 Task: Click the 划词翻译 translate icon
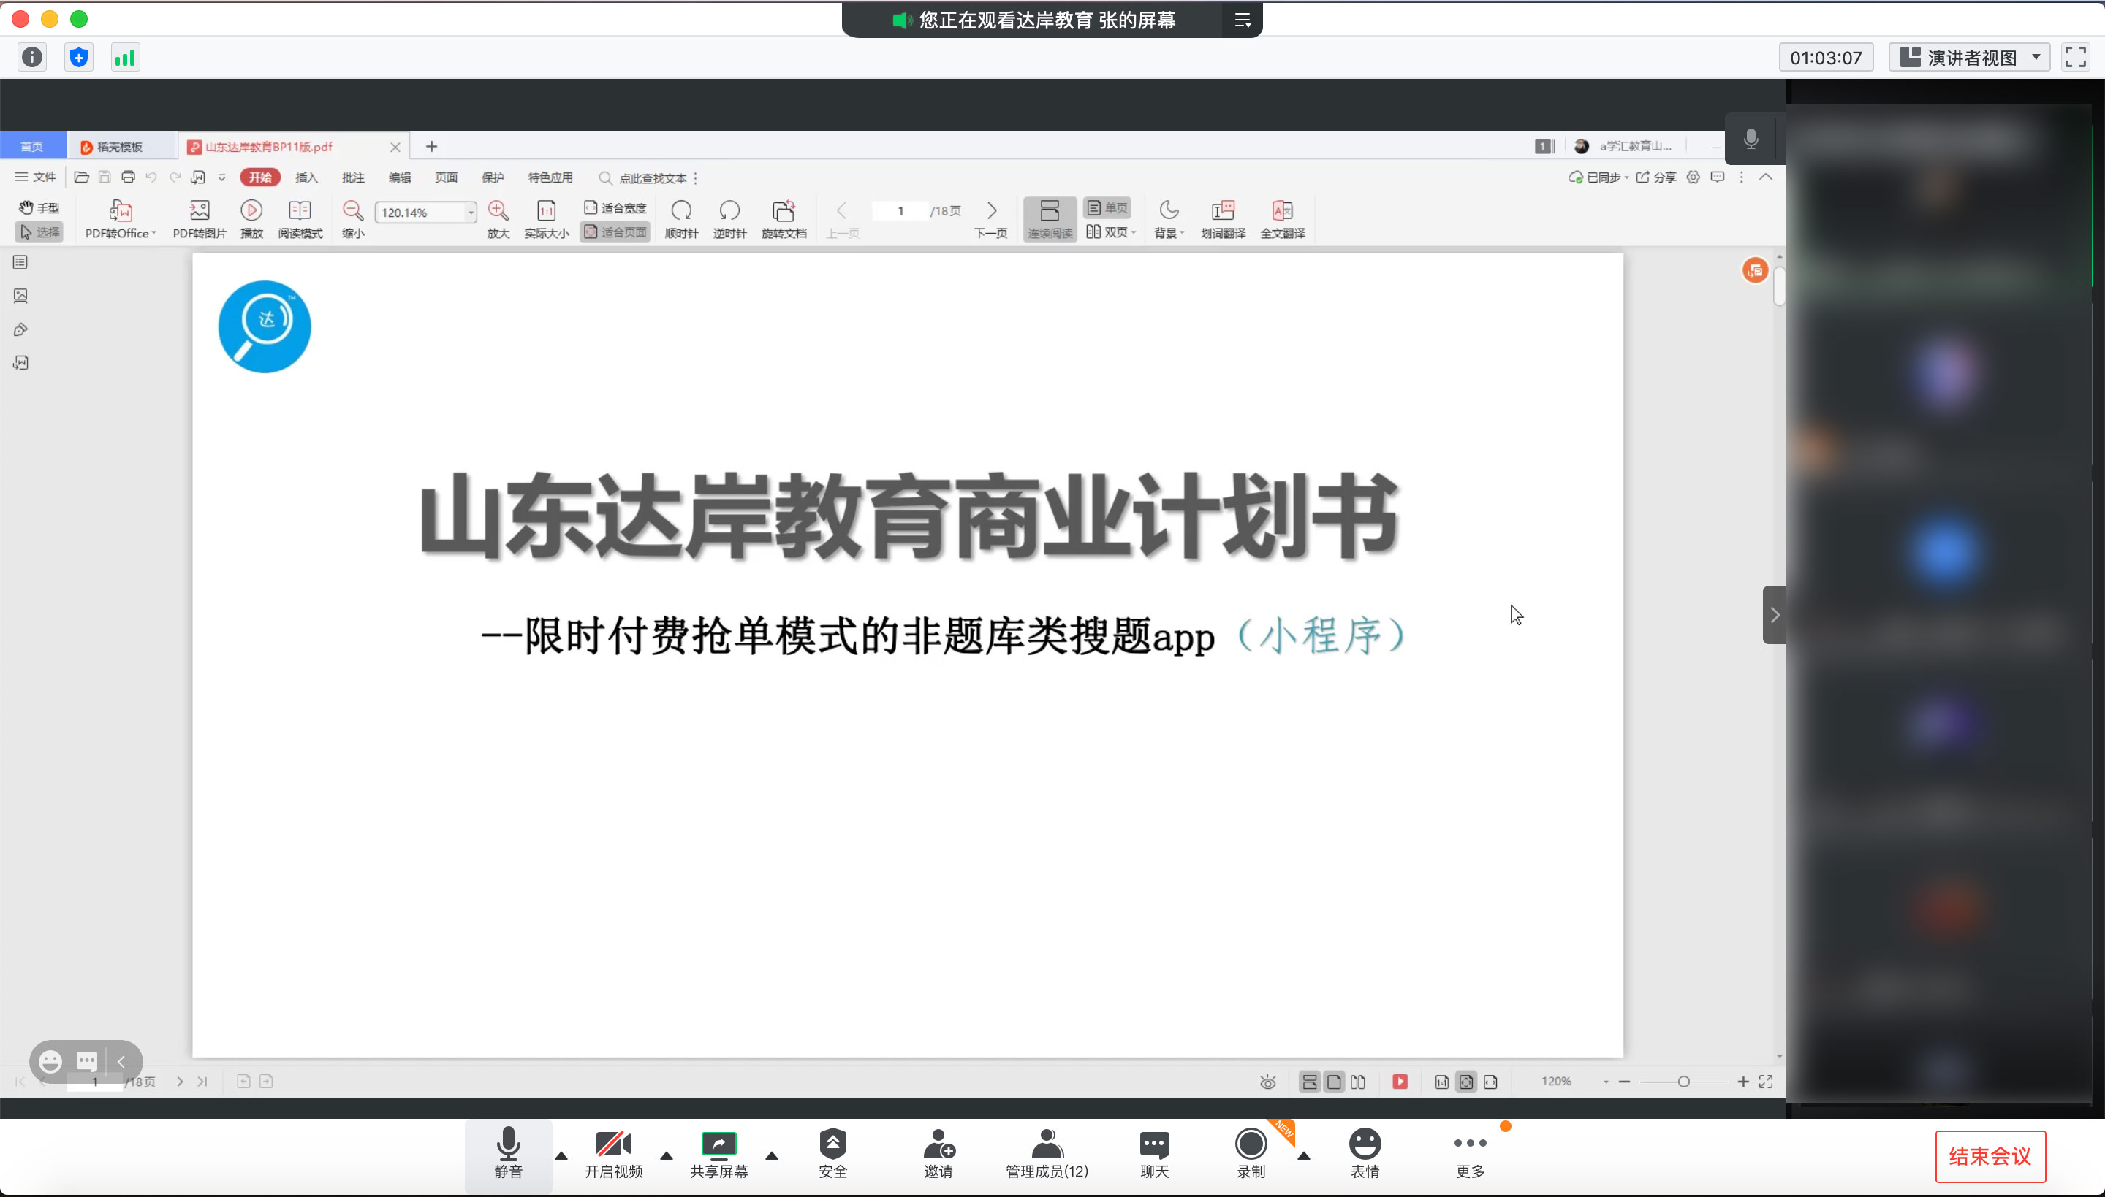tap(1222, 211)
